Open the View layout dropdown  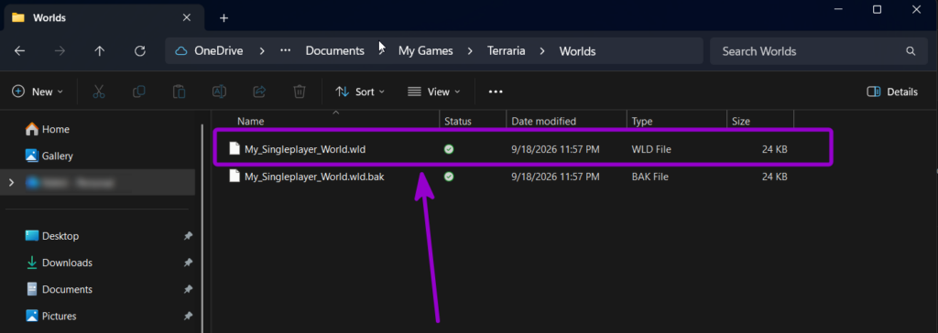tap(433, 91)
